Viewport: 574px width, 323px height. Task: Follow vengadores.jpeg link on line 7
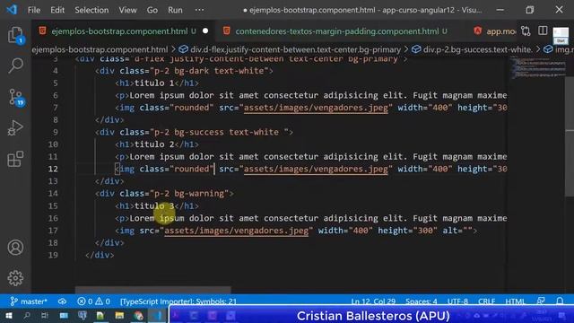click(316, 108)
